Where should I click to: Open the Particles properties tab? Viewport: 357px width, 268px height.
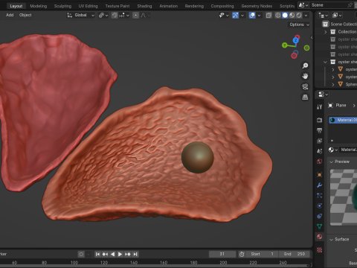tap(320, 196)
